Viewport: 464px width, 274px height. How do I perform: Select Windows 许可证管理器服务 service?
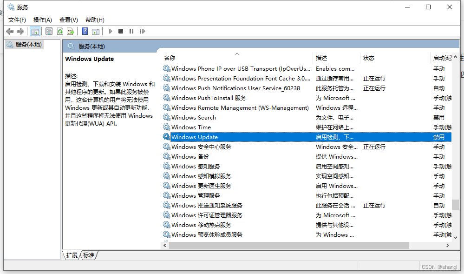[207, 215]
